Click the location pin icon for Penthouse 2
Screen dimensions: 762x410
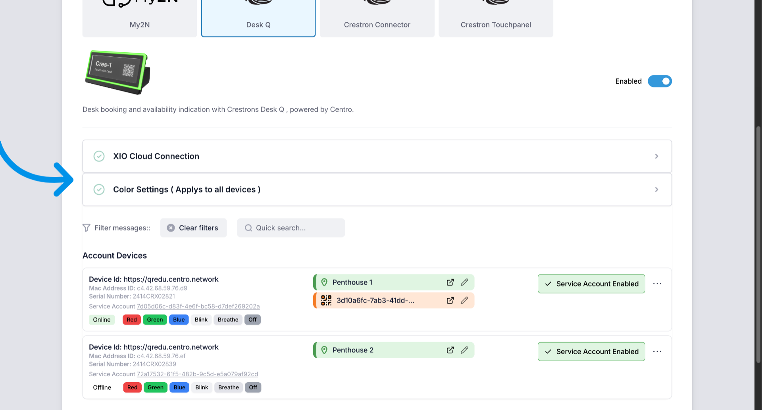325,350
